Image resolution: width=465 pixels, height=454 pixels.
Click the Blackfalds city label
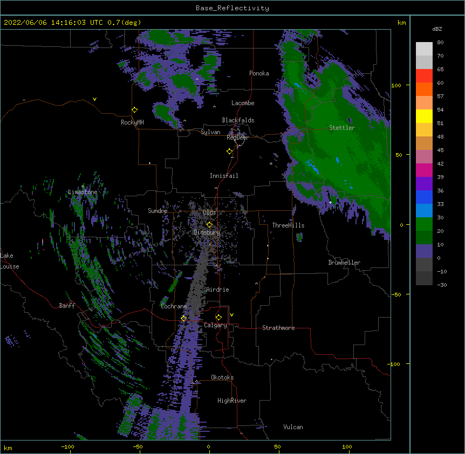coord(238,120)
